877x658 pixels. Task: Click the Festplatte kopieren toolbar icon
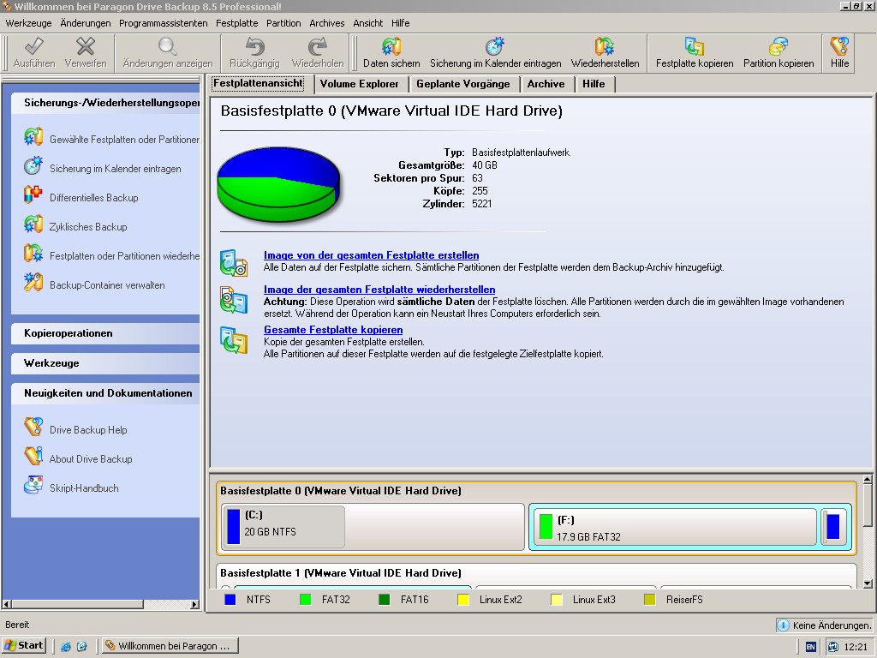pos(694,46)
